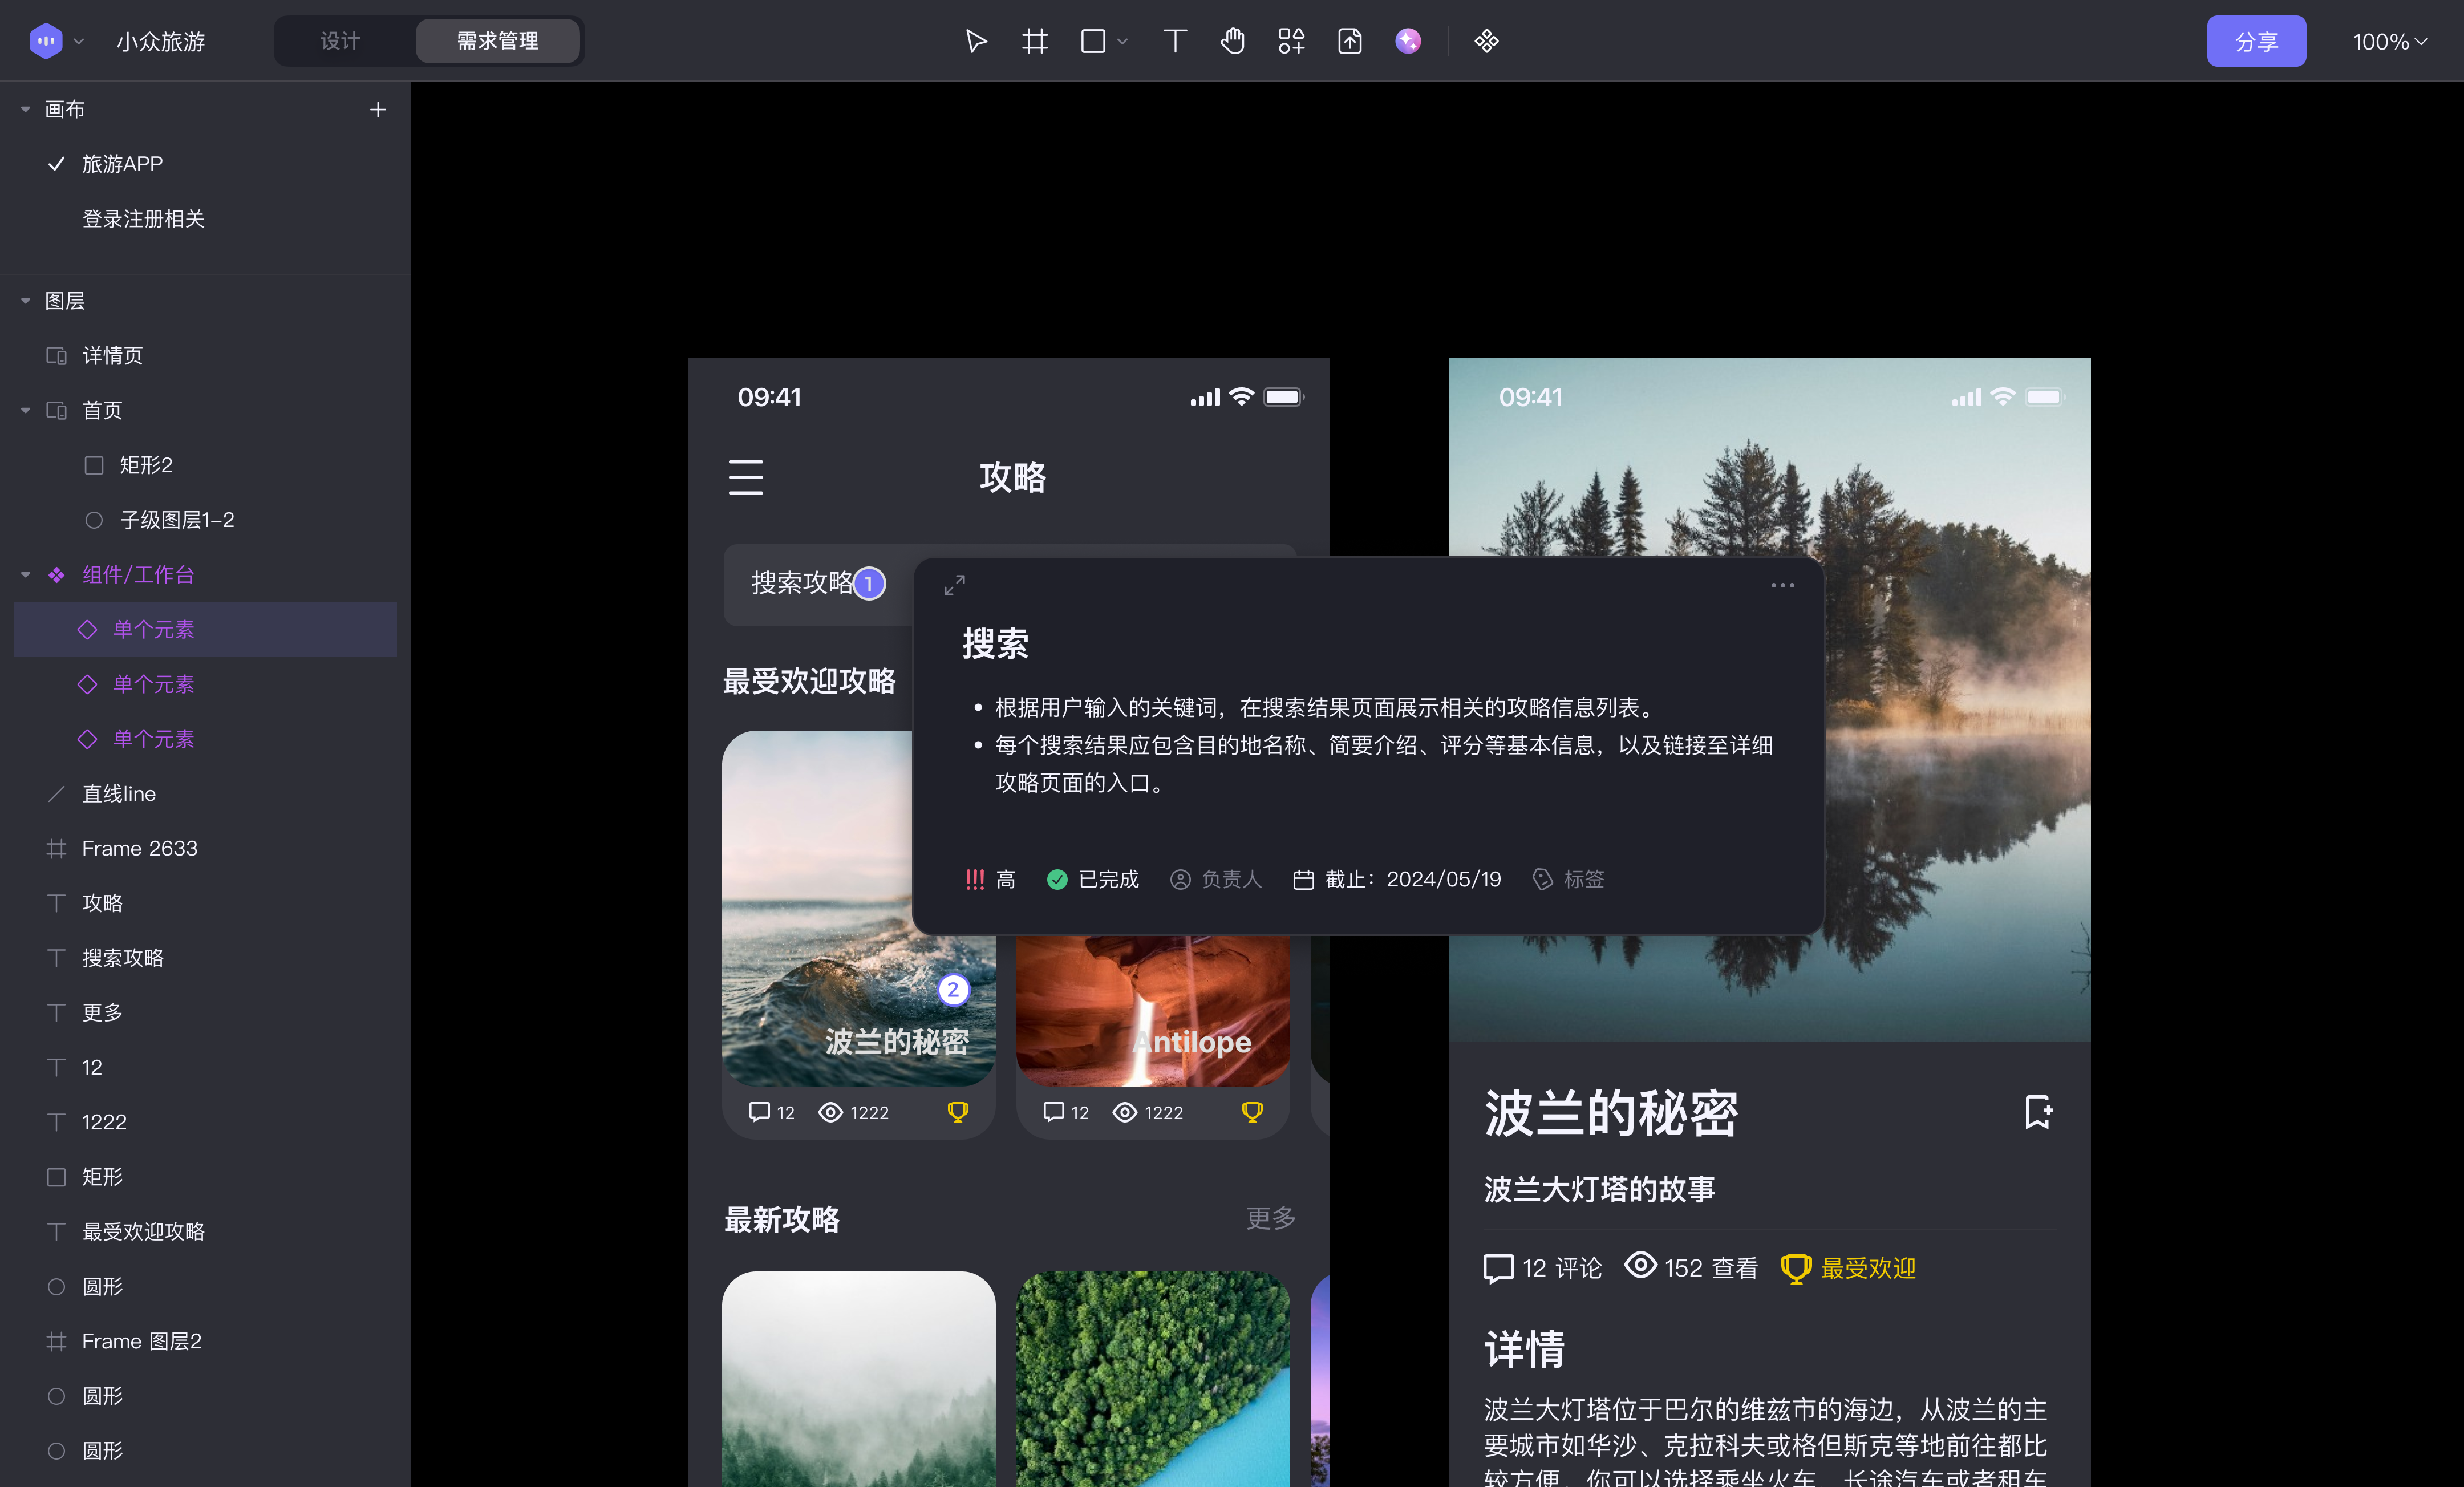Select the rectangle shape tool
2464x1487 pixels.
click(x=1093, y=41)
